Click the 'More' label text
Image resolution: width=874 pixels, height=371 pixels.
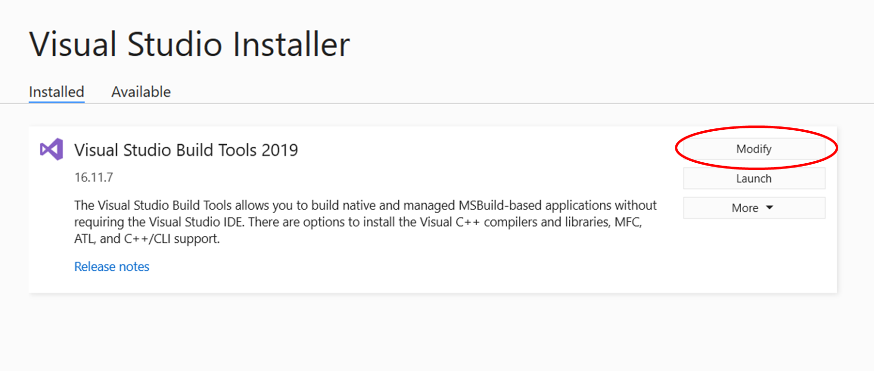745,208
